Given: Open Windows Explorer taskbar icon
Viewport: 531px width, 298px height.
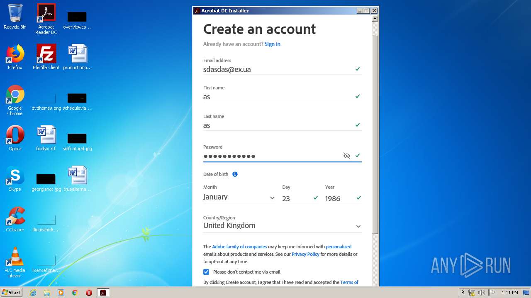Looking at the screenshot, I should tap(47, 293).
